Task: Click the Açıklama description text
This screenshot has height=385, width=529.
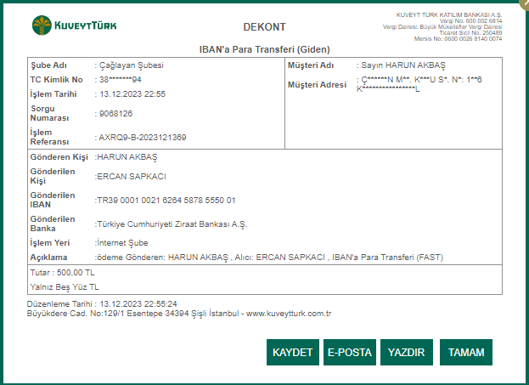Action: [270, 258]
